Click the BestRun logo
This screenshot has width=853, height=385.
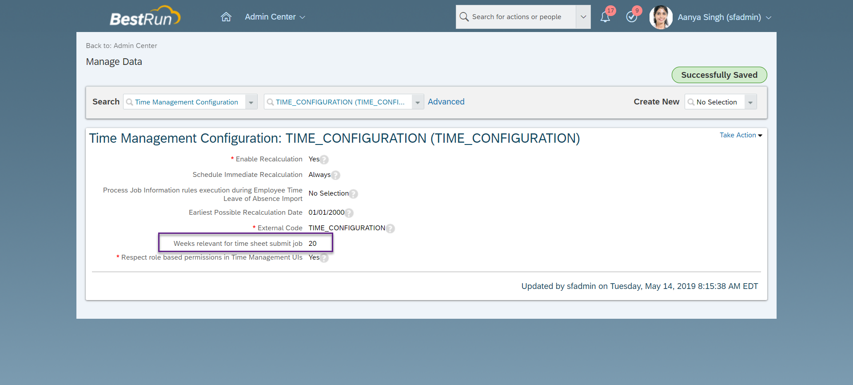[145, 16]
